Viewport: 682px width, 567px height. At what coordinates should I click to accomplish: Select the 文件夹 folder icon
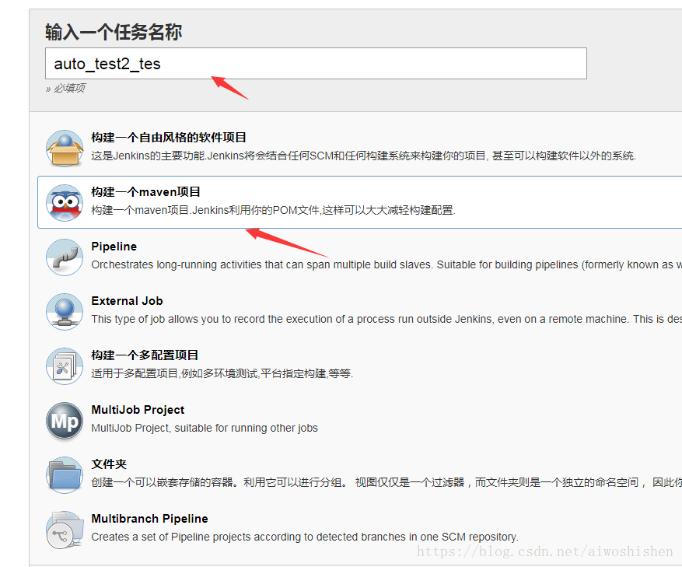pyautogui.click(x=65, y=474)
